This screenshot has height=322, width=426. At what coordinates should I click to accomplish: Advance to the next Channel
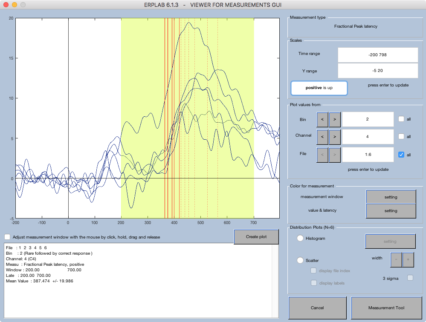pos(335,137)
